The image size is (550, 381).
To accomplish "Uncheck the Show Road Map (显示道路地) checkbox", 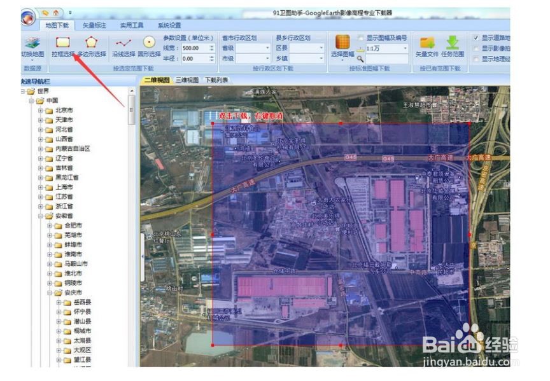I will click(476, 38).
